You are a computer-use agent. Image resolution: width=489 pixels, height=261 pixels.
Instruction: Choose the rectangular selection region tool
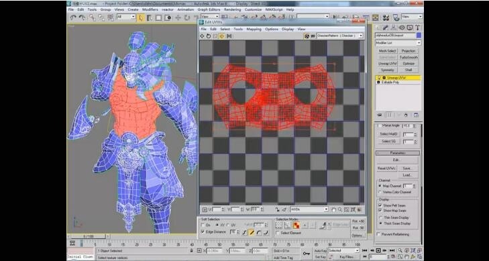[159, 17]
